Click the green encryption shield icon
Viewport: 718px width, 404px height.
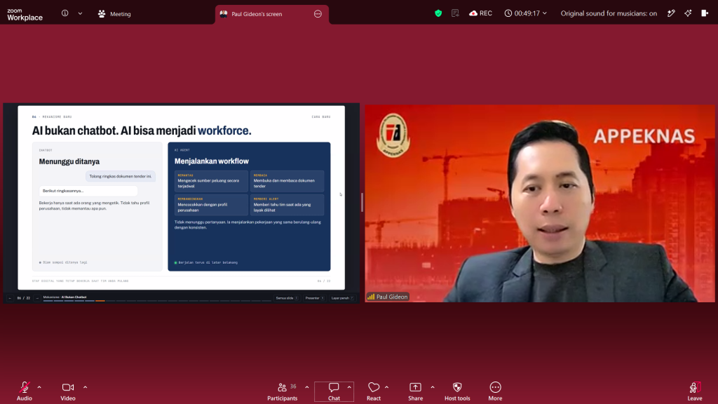click(x=438, y=13)
